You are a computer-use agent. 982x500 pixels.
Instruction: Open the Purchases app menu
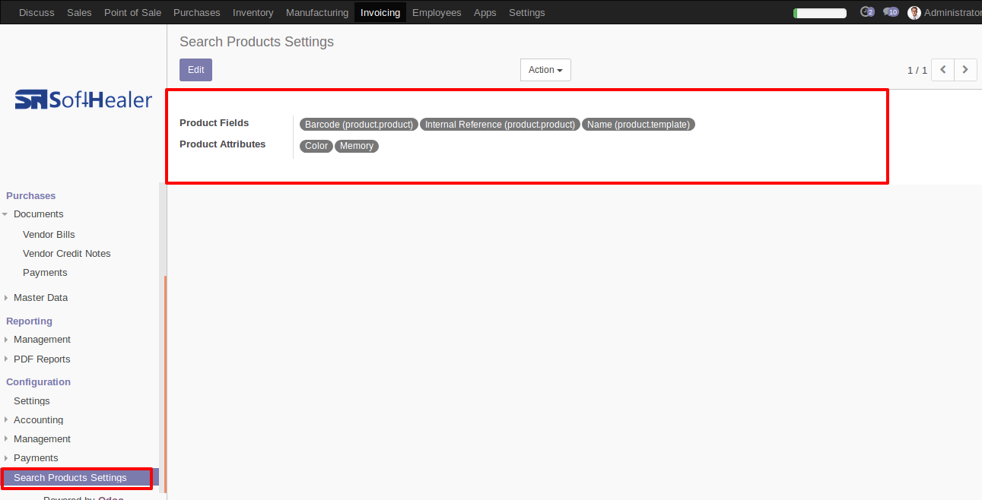pyautogui.click(x=197, y=12)
